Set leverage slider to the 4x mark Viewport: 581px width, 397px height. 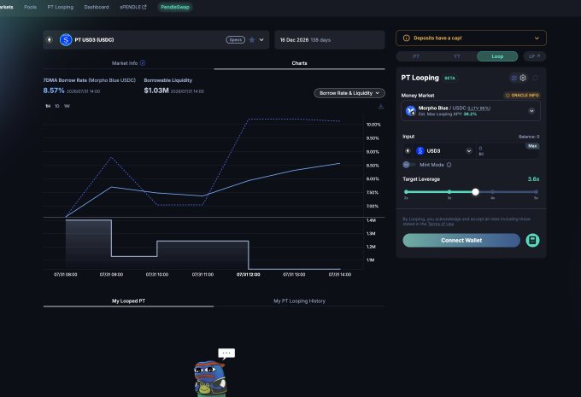[x=492, y=192]
